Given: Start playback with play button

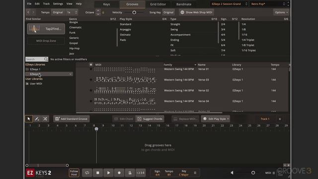Looking at the screenshot, I should pyautogui.click(x=108, y=173).
